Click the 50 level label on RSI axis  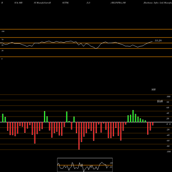pos(2,45)
